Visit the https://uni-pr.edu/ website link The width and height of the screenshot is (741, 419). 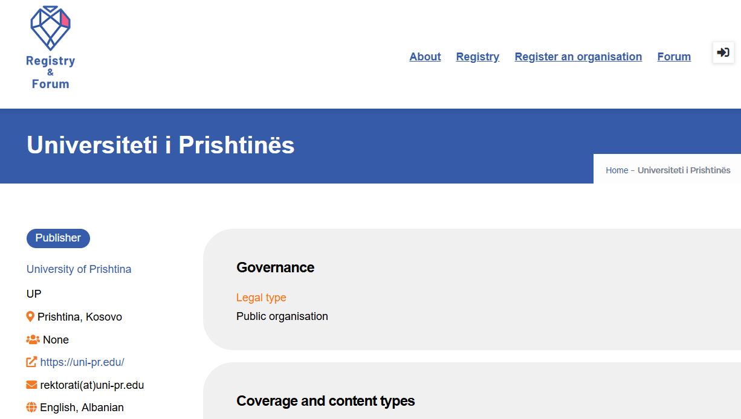(82, 362)
